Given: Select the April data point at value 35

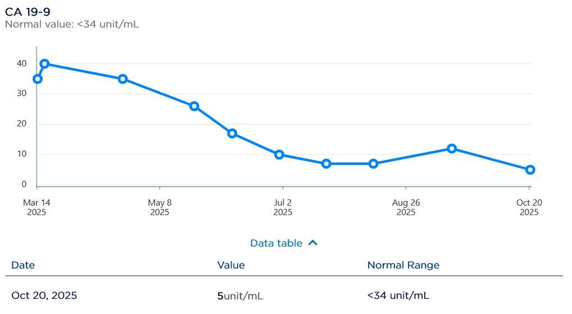Looking at the screenshot, I should (122, 79).
